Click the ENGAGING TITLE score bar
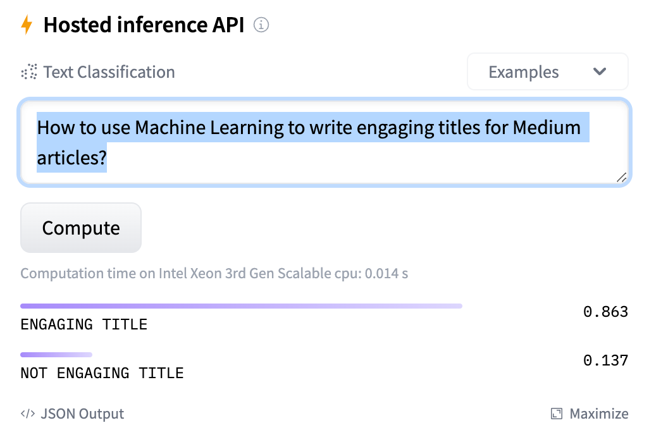Viewport: 649px width, 430px height. (241, 306)
